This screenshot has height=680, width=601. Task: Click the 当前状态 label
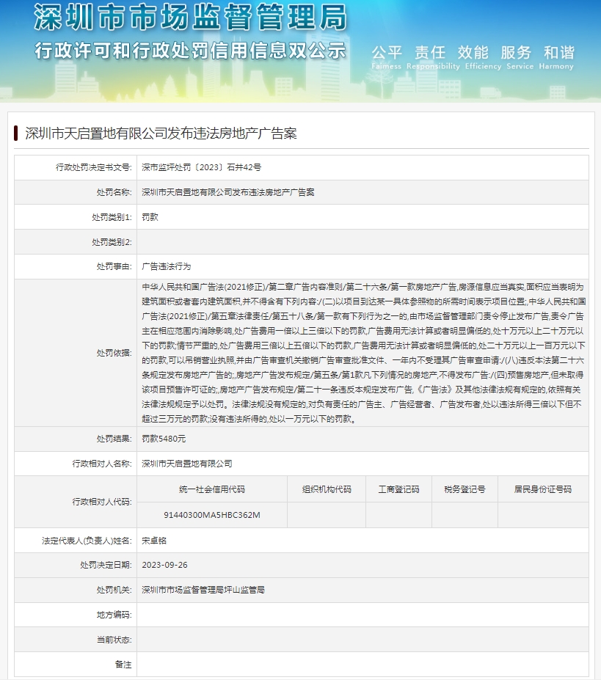(114, 640)
